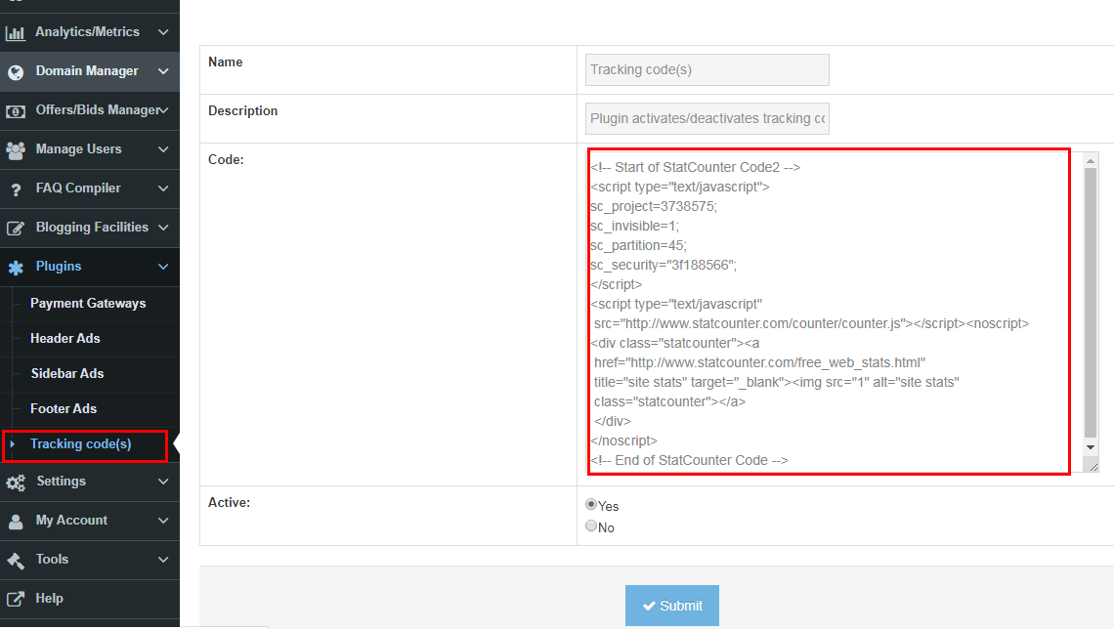
Task: Expand the My Account menu chevron
Action: (163, 520)
